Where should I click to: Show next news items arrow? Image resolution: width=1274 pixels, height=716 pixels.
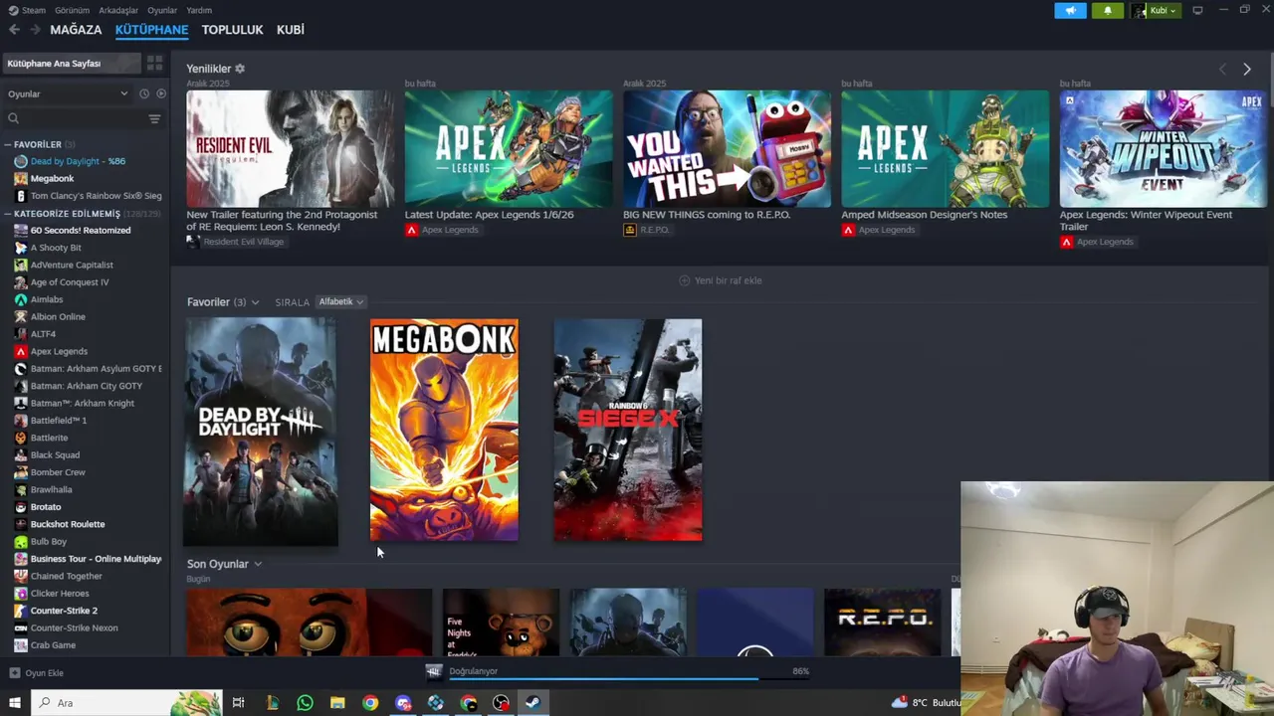click(1247, 69)
